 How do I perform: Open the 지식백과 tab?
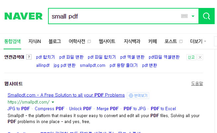point(132,41)
